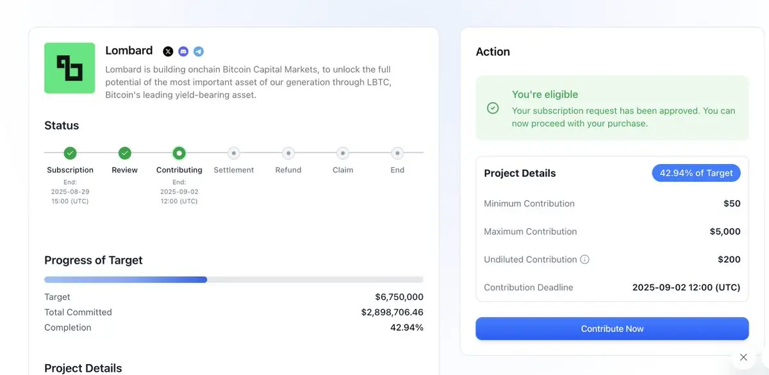This screenshot has height=375, width=769.
Task: Click the Status section heading
Action: [62, 126]
